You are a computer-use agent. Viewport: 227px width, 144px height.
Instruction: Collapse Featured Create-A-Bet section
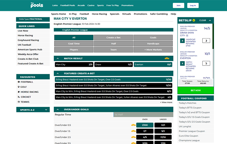pos(58,73)
